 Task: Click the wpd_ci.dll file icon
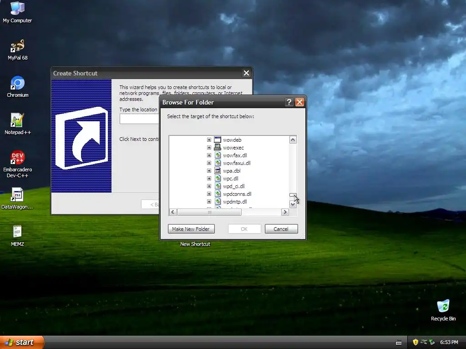pos(218,186)
